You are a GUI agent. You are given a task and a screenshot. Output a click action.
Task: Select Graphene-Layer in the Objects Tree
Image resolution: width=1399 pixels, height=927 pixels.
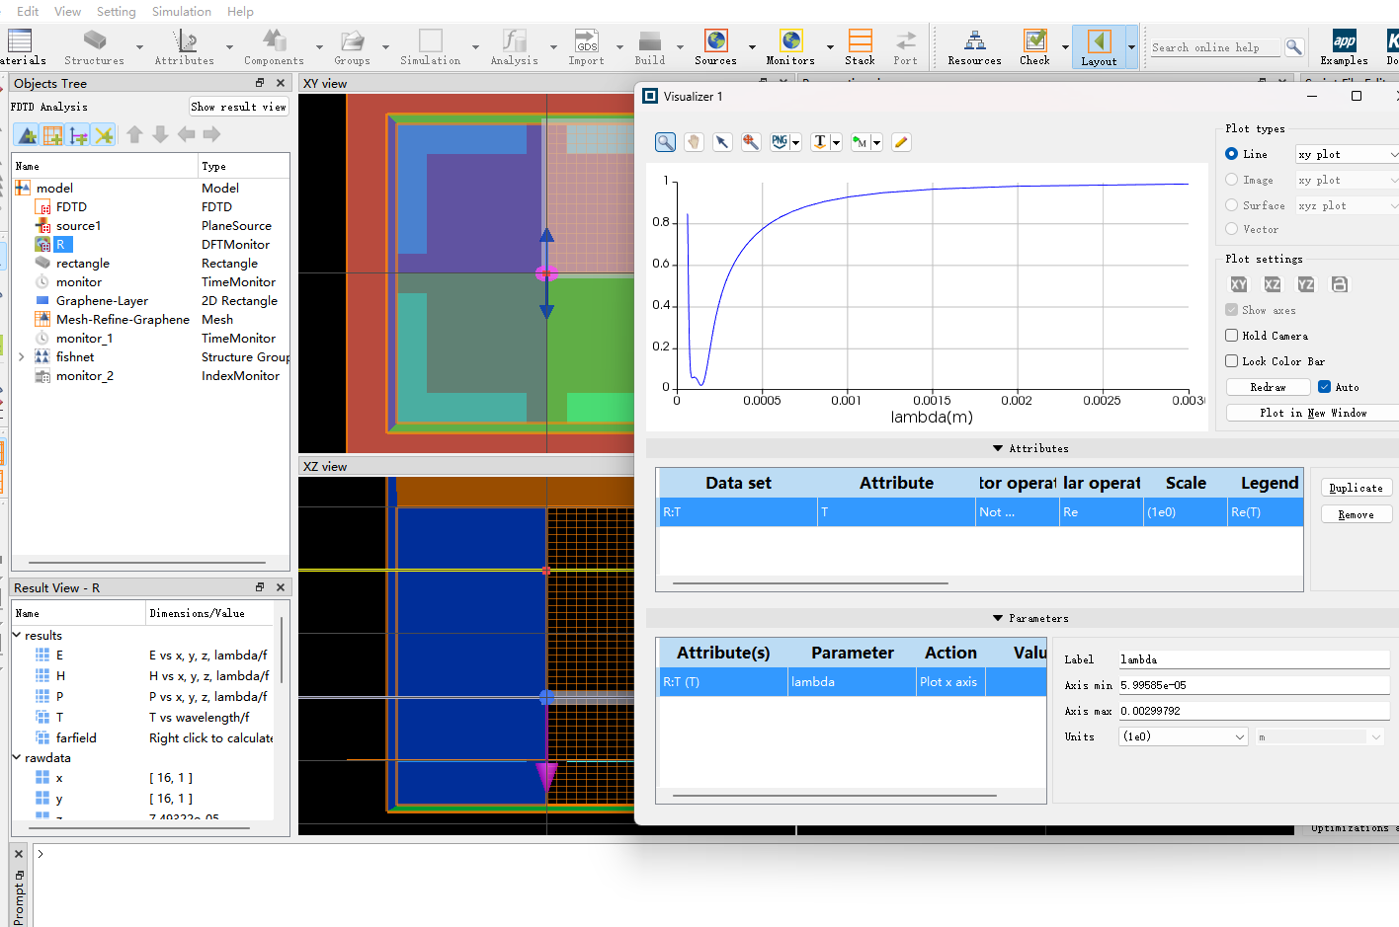point(102,301)
